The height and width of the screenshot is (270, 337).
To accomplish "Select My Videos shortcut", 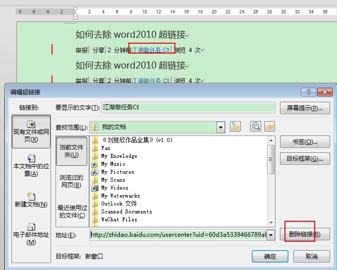I will [110, 188].
